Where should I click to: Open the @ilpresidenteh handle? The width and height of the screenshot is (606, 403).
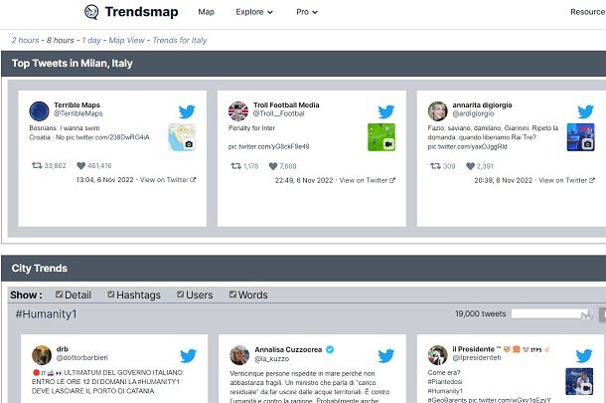[477, 357]
